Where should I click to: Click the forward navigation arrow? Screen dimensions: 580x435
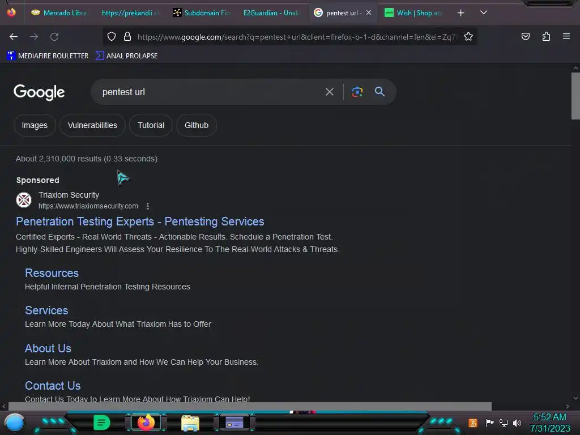(34, 37)
